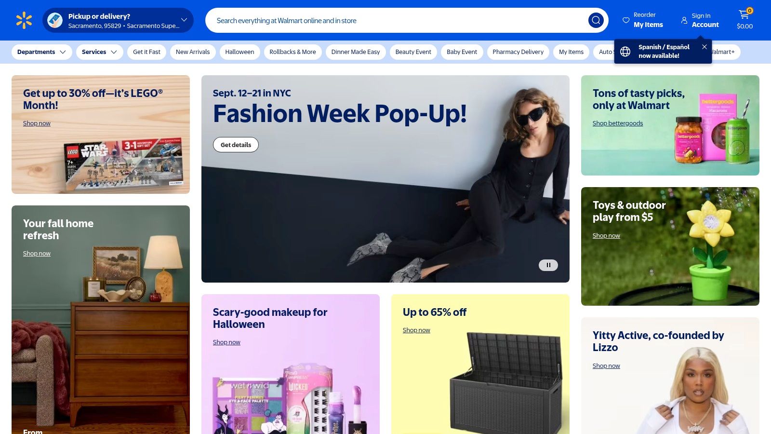Click 'Scary-good makeup for Halloween' heading
Image resolution: width=771 pixels, height=434 pixels.
click(270, 318)
